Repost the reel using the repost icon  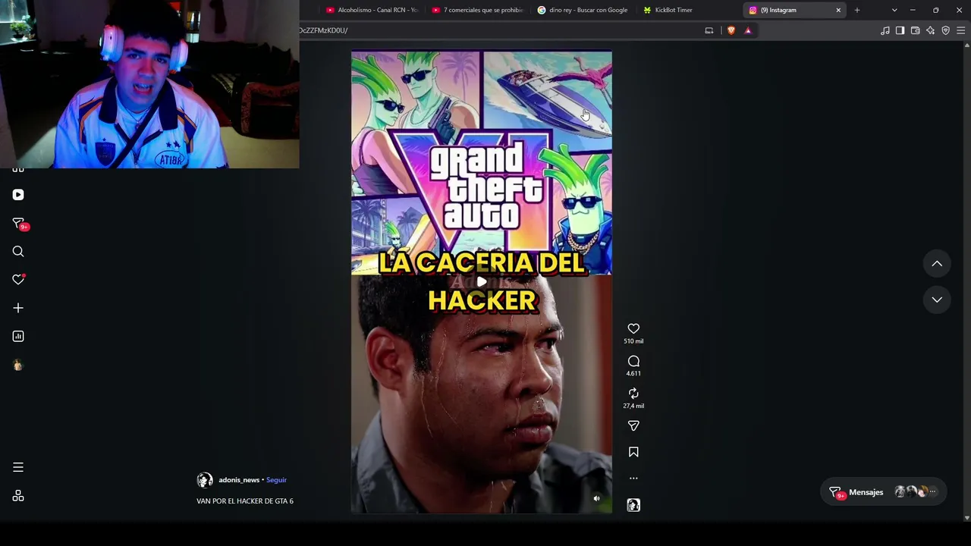[x=633, y=394]
